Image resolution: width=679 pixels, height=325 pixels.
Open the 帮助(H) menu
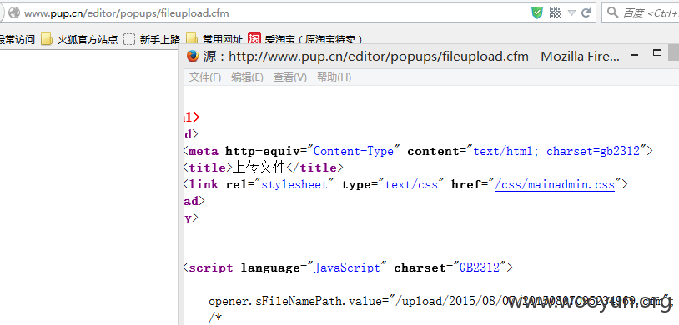click(334, 77)
